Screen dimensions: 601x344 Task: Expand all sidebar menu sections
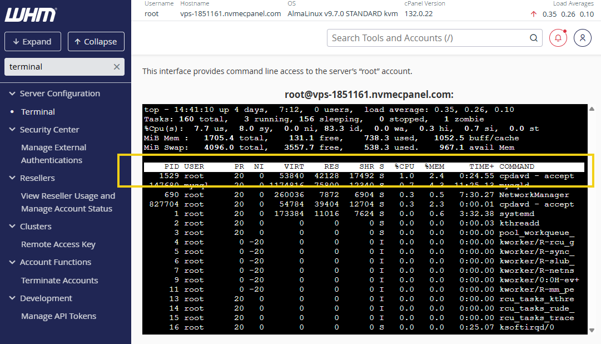(33, 42)
